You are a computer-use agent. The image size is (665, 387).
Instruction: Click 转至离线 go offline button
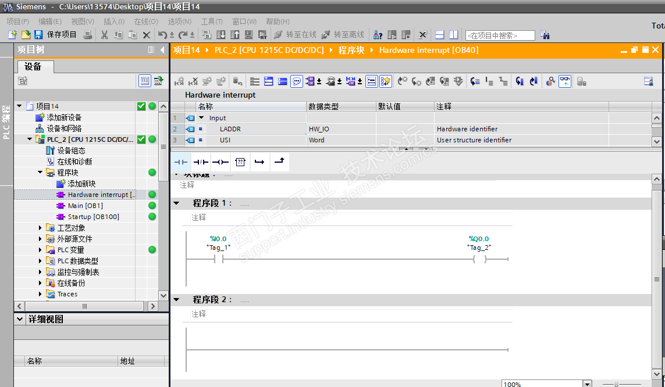(x=343, y=35)
